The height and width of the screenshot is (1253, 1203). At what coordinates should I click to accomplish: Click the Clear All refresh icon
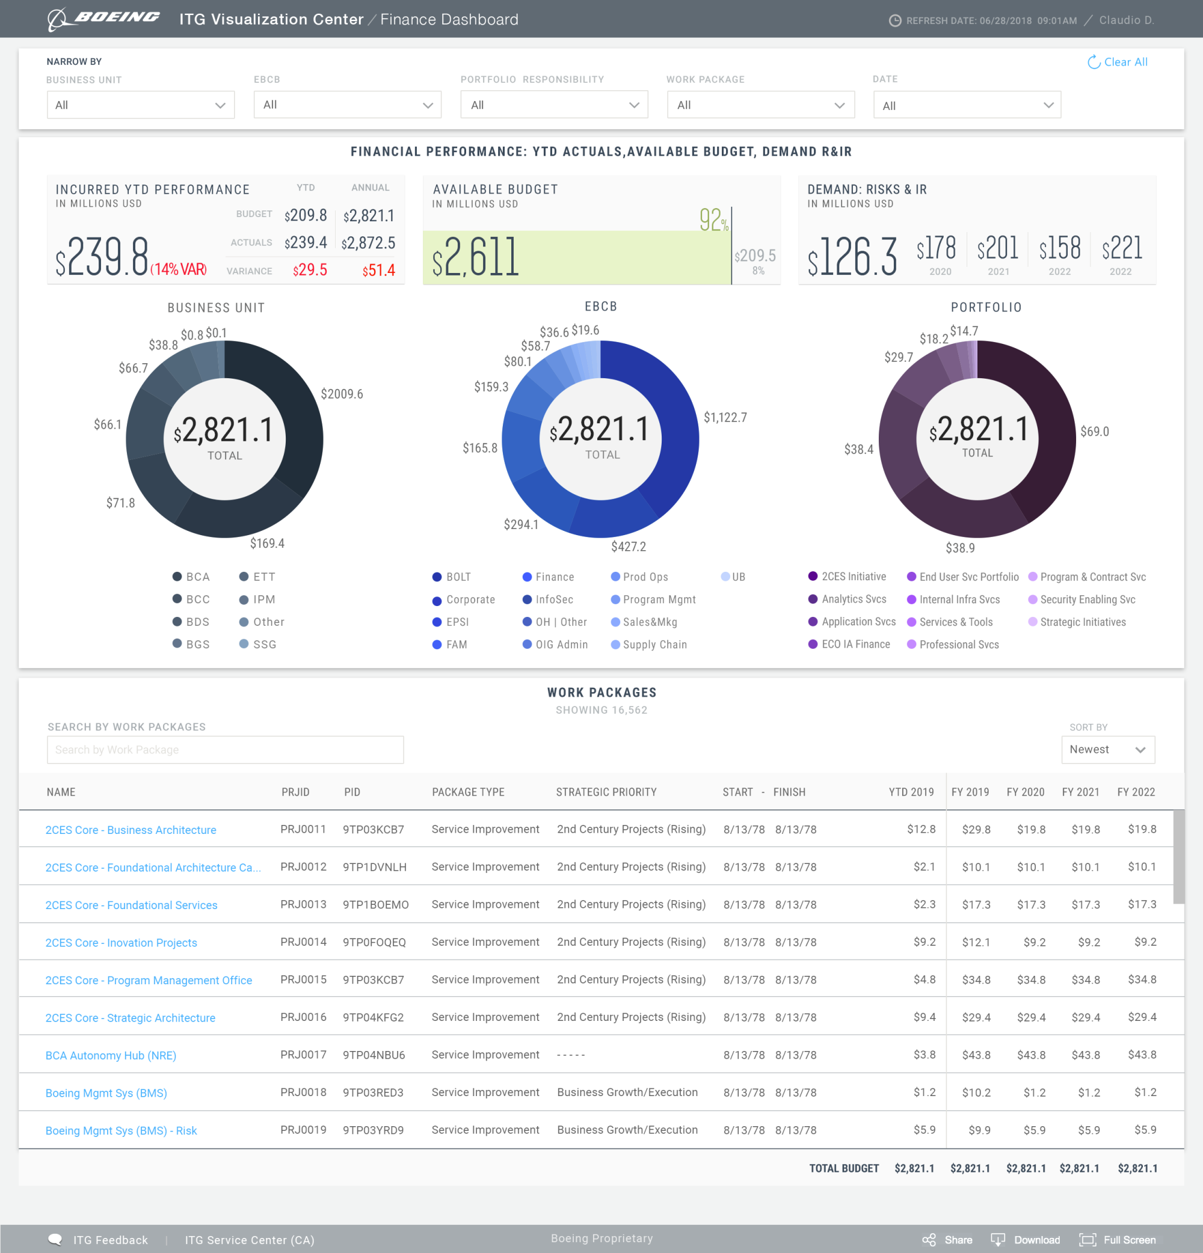tap(1094, 62)
